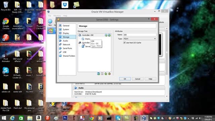
Task: Open Internet Explorer from taskbar
Action: [12, 118]
